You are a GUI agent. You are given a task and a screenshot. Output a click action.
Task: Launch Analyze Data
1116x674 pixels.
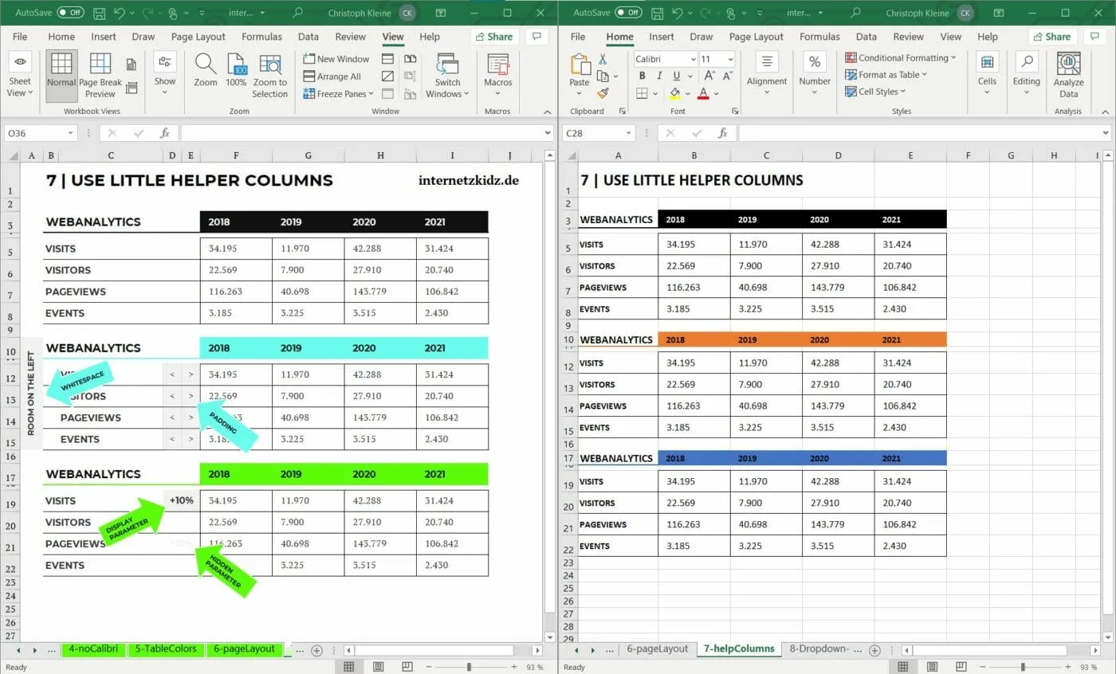[x=1068, y=76]
